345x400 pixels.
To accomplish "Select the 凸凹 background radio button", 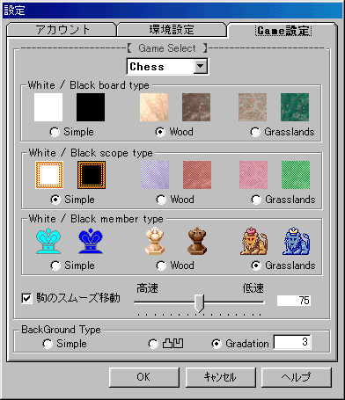I will point(153,344).
